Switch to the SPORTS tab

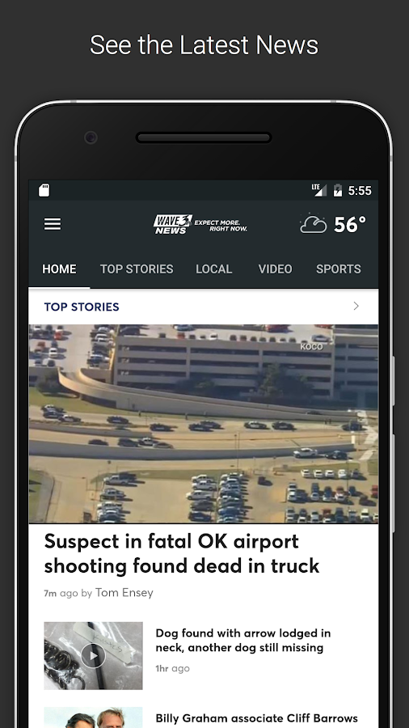pyautogui.click(x=339, y=269)
